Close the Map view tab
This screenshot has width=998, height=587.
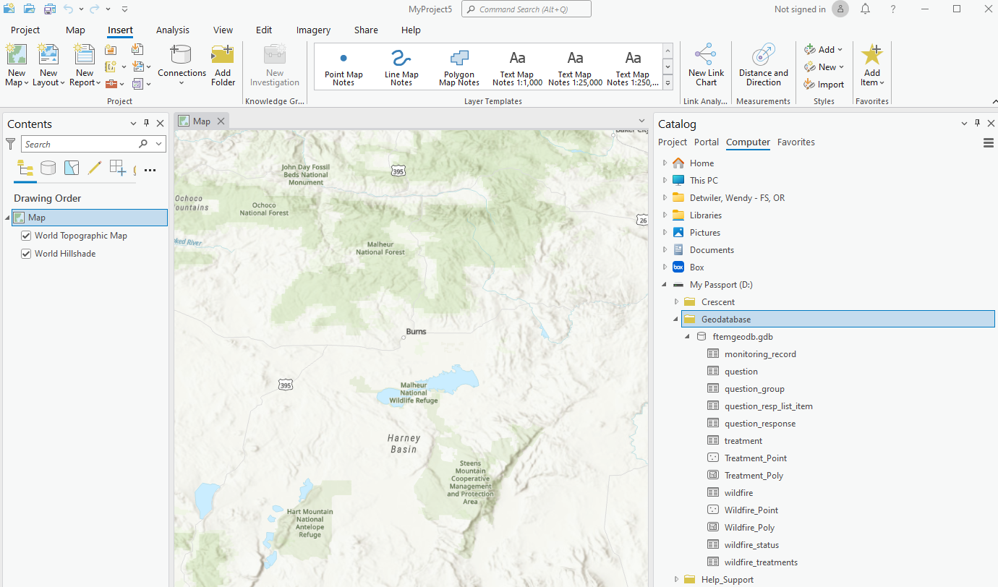click(221, 121)
